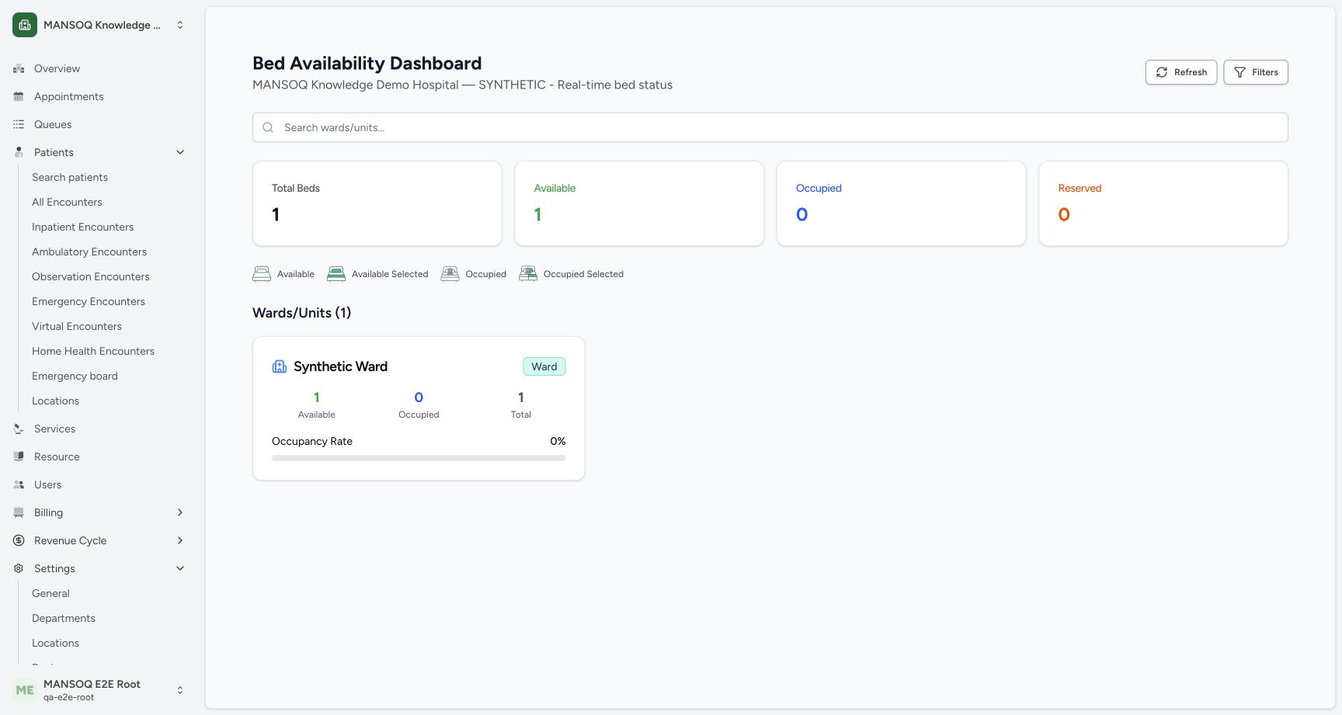
Task: Select the Reserved summary card
Action: tap(1163, 203)
